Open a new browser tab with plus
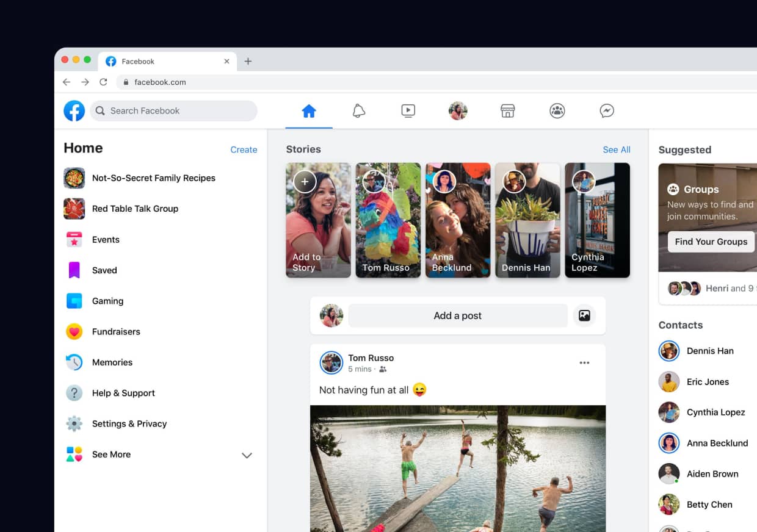This screenshot has height=532, width=757. coord(248,61)
